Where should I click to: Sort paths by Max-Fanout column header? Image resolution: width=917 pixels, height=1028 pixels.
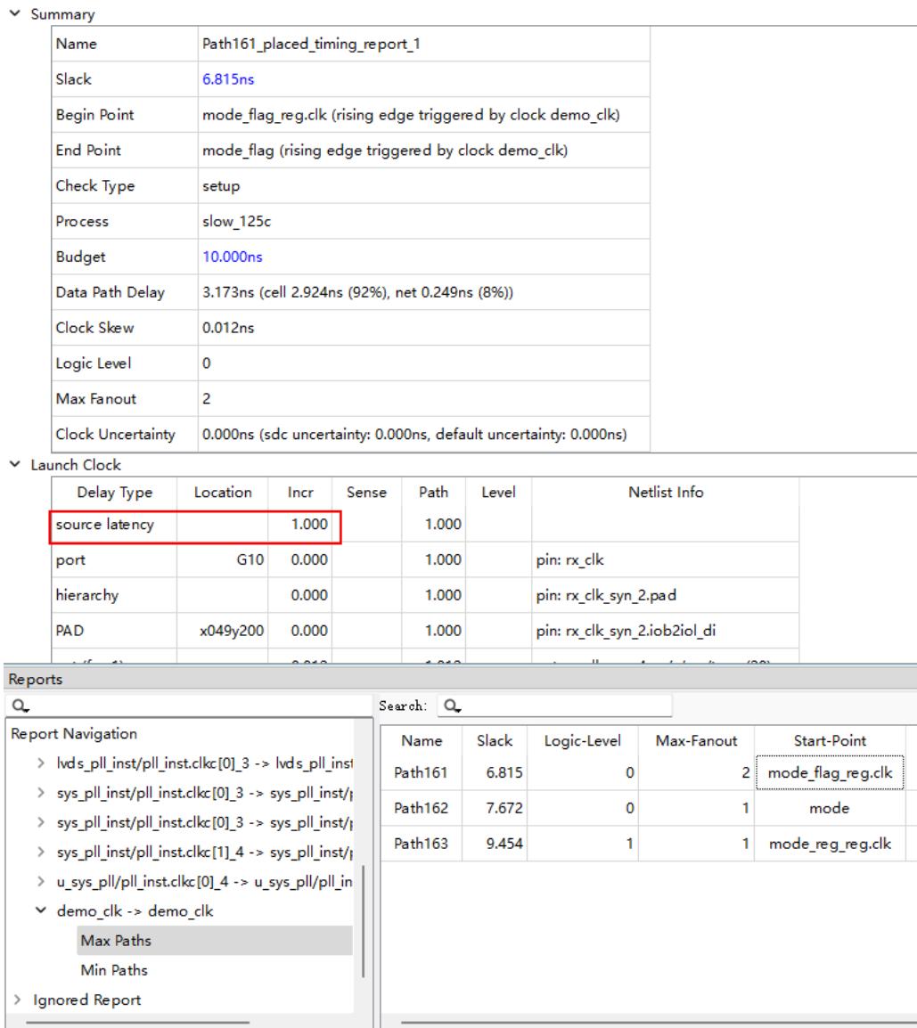click(x=696, y=741)
